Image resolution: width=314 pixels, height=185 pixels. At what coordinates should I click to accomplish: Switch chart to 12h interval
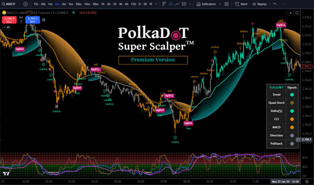134,4
